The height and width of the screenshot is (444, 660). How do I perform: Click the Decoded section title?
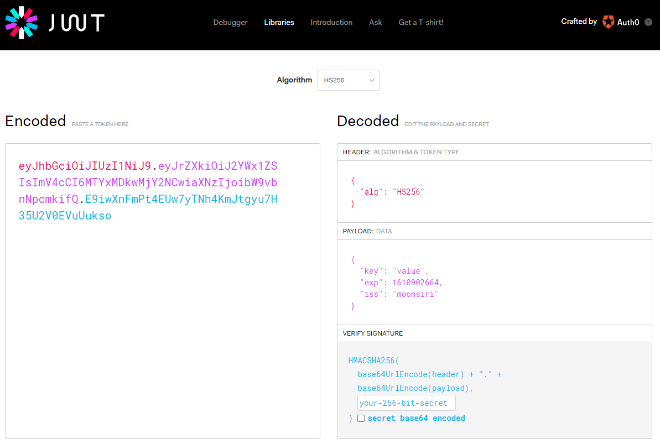pyautogui.click(x=368, y=121)
